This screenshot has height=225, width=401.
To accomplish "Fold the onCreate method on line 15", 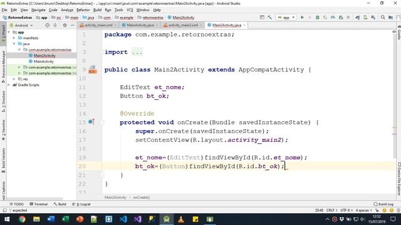I will [x=102, y=122].
